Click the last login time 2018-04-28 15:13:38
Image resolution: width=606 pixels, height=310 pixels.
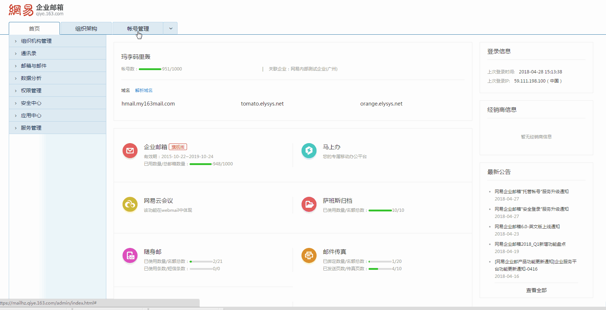click(540, 72)
